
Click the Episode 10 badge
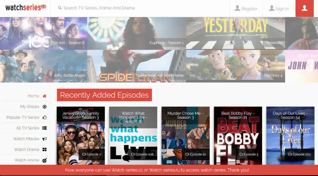(x=196, y=154)
